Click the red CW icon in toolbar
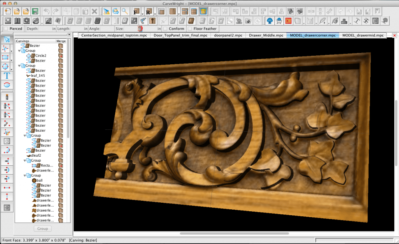 [289, 20]
